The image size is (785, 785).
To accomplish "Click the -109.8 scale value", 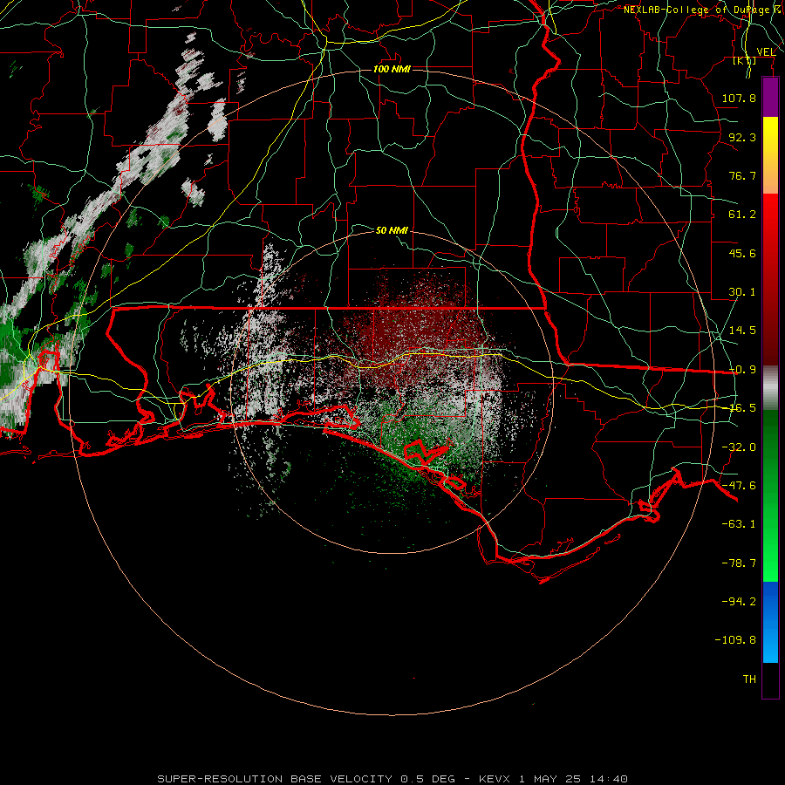I will pos(735,640).
